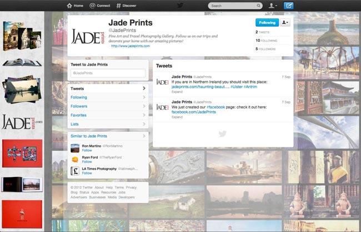This screenshot has width=361, height=232.
Task: Open the Home tab in top navigation
Action: point(75,6)
